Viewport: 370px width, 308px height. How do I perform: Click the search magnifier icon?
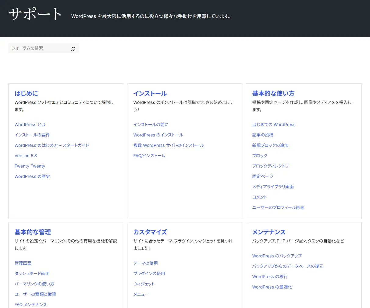pyautogui.click(x=73, y=48)
